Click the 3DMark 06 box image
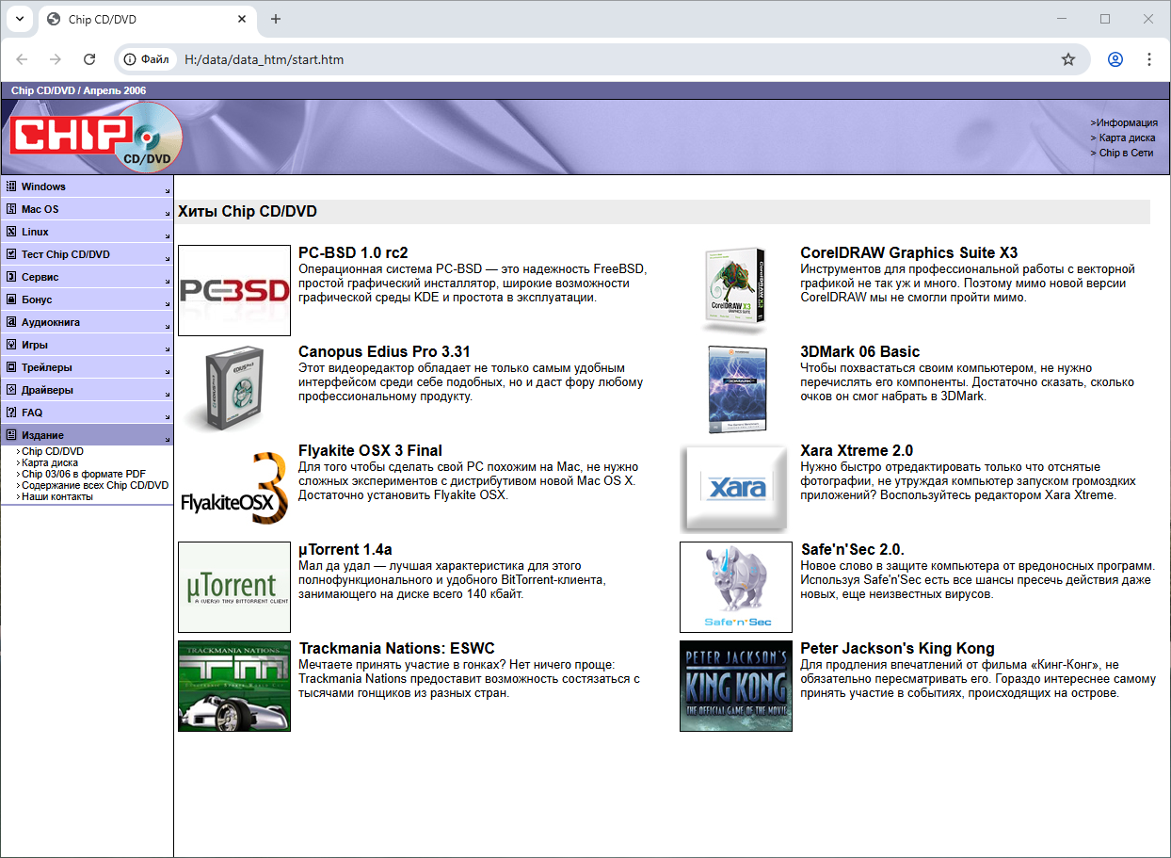Image resolution: width=1171 pixels, height=858 pixels. (x=736, y=389)
